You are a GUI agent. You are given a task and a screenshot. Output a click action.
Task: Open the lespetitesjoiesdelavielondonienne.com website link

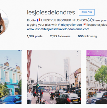point(58,29)
